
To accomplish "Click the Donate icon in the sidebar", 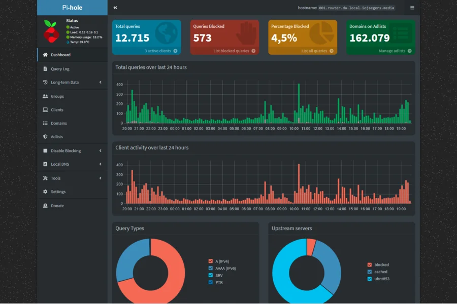I will pos(45,206).
